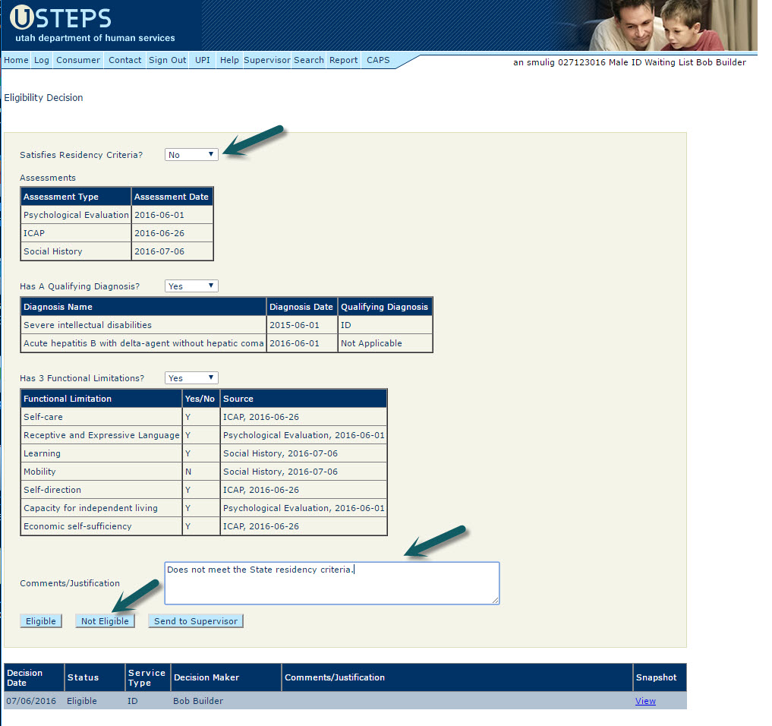Expand the Satisfies Residency Criteria dropdown

(191, 154)
